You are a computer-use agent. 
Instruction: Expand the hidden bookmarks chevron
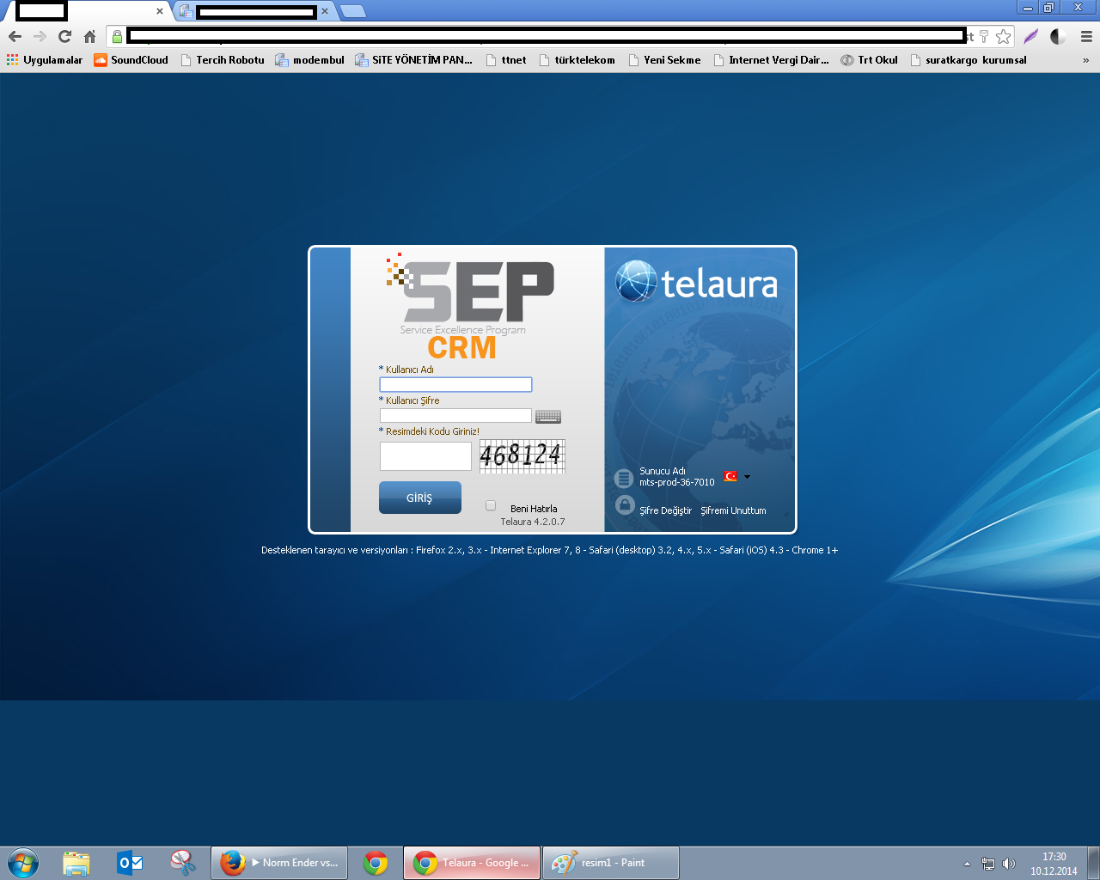[1085, 60]
